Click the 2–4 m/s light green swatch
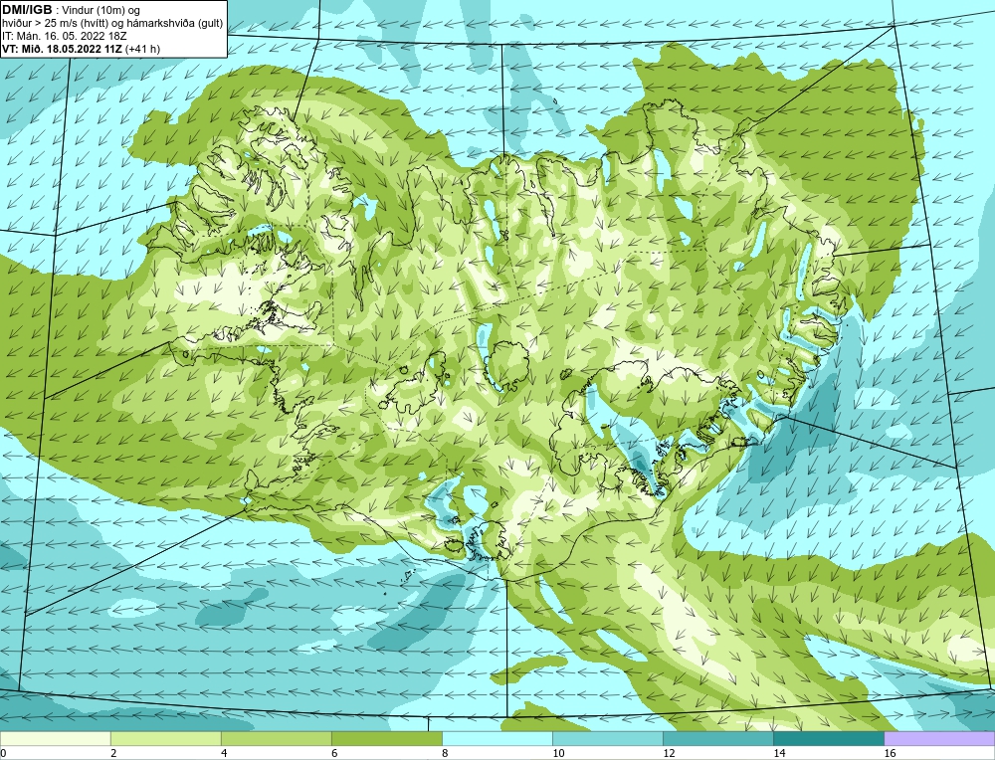 point(165,738)
